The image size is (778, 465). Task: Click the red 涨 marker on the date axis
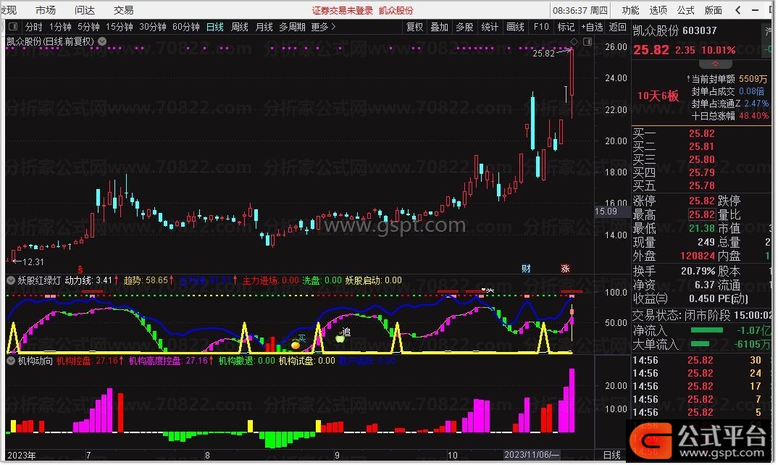coord(565,269)
